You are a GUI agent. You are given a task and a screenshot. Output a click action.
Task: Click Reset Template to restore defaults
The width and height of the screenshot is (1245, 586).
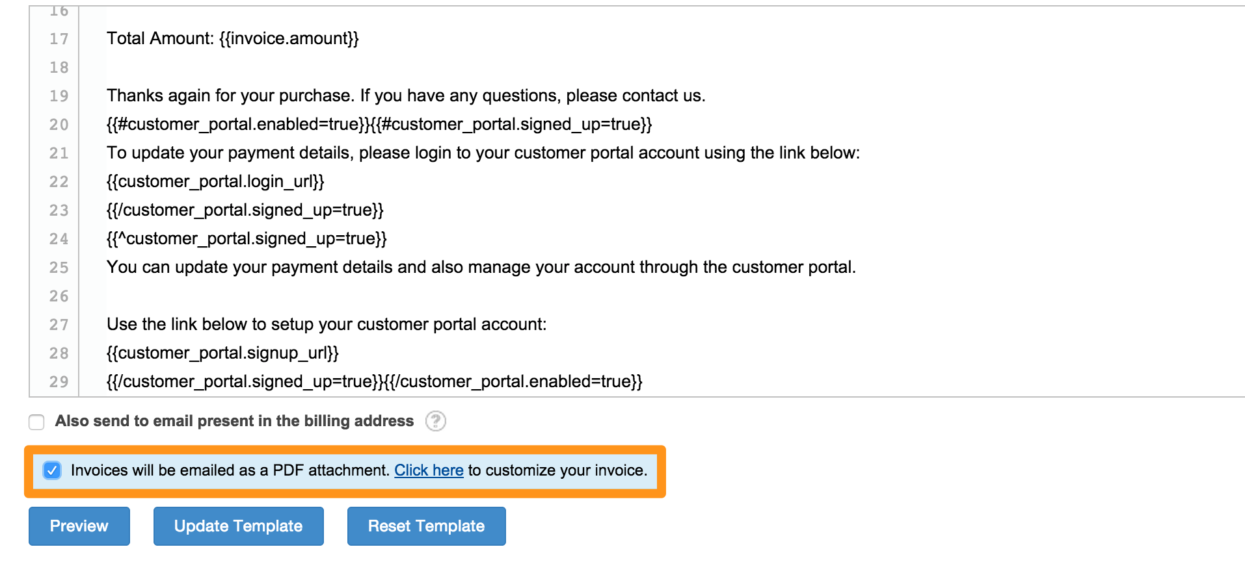426,526
